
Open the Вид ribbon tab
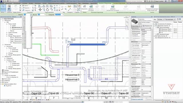79,3
